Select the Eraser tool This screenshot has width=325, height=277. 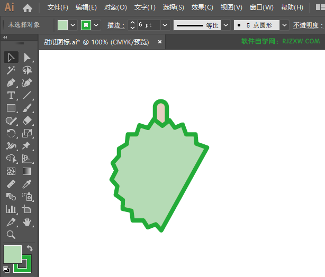tap(28, 121)
